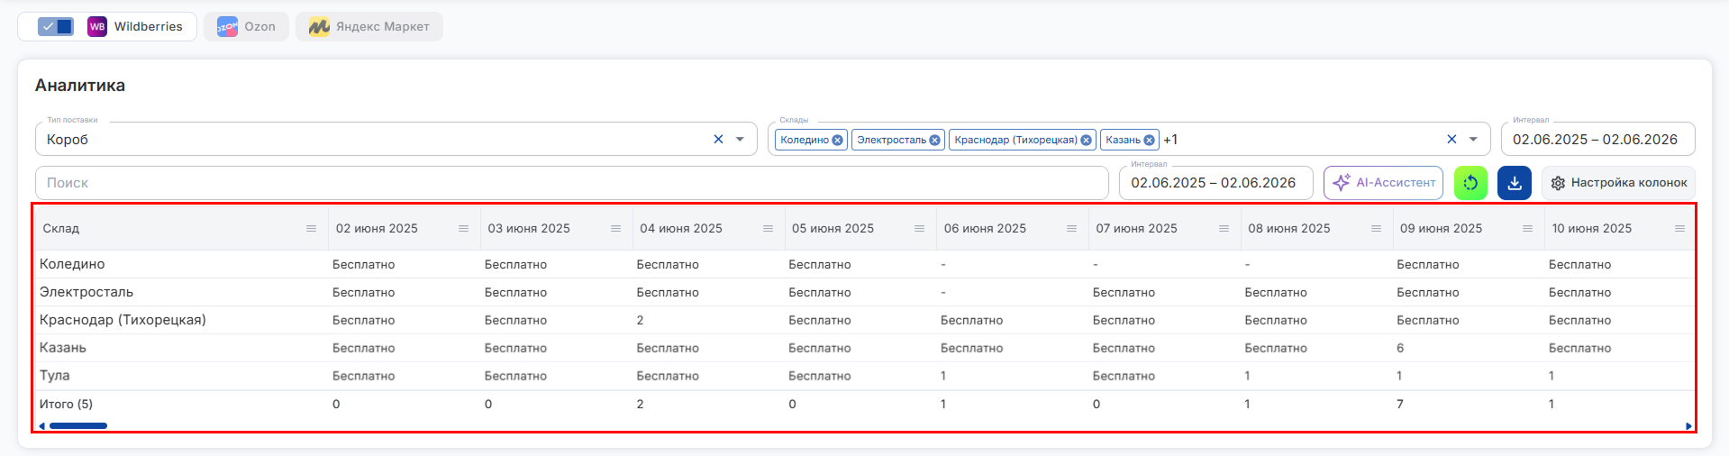Remove the Электросталь warehouse chip
This screenshot has height=456, width=1729.
pos(934,140)
